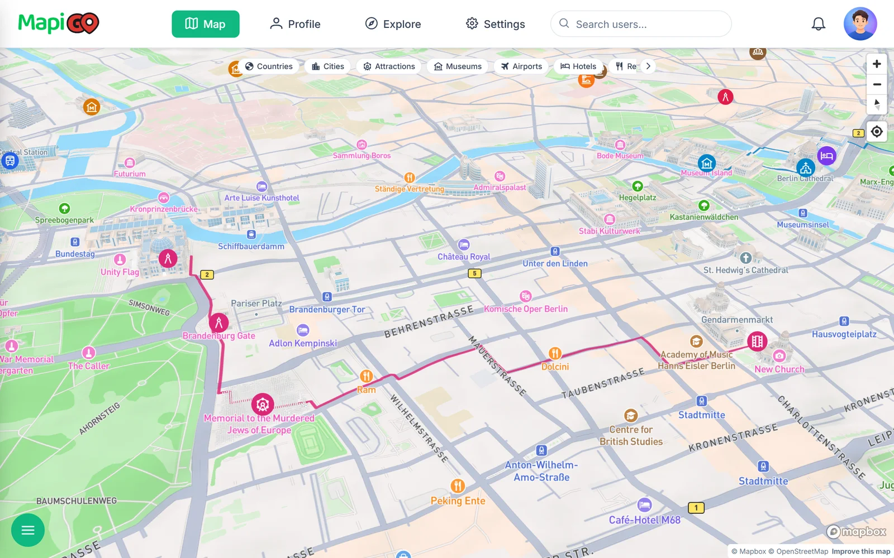Open the notifications bell
The width and height of the screenshot is (894, 558).
click(819, 24)
